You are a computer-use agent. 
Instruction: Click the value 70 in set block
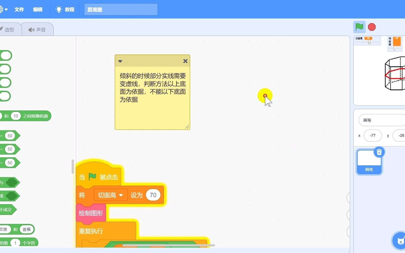153,195
